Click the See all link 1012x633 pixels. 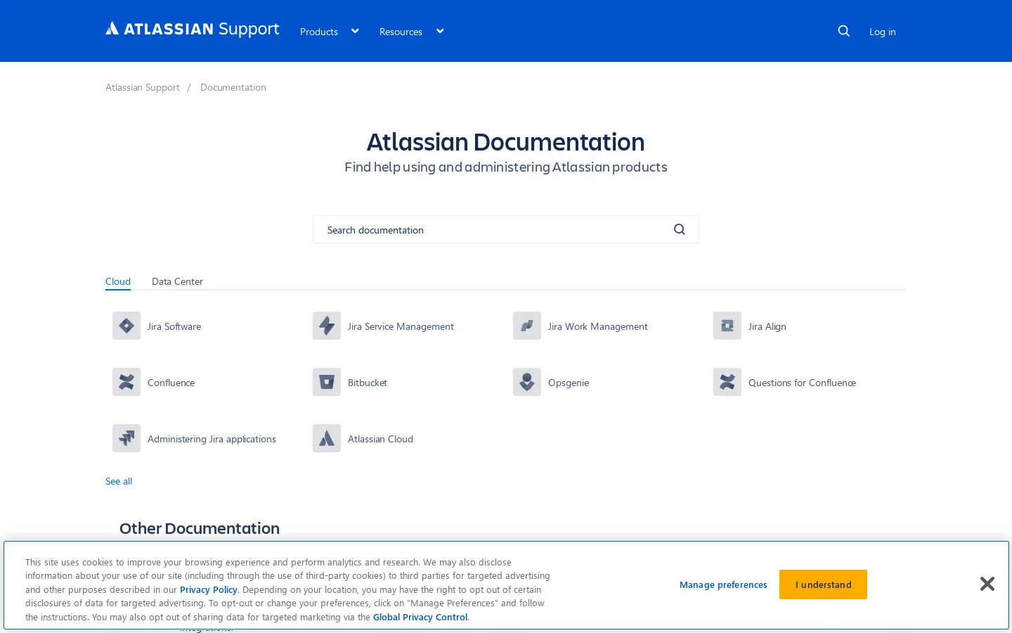tap(119, 481)
